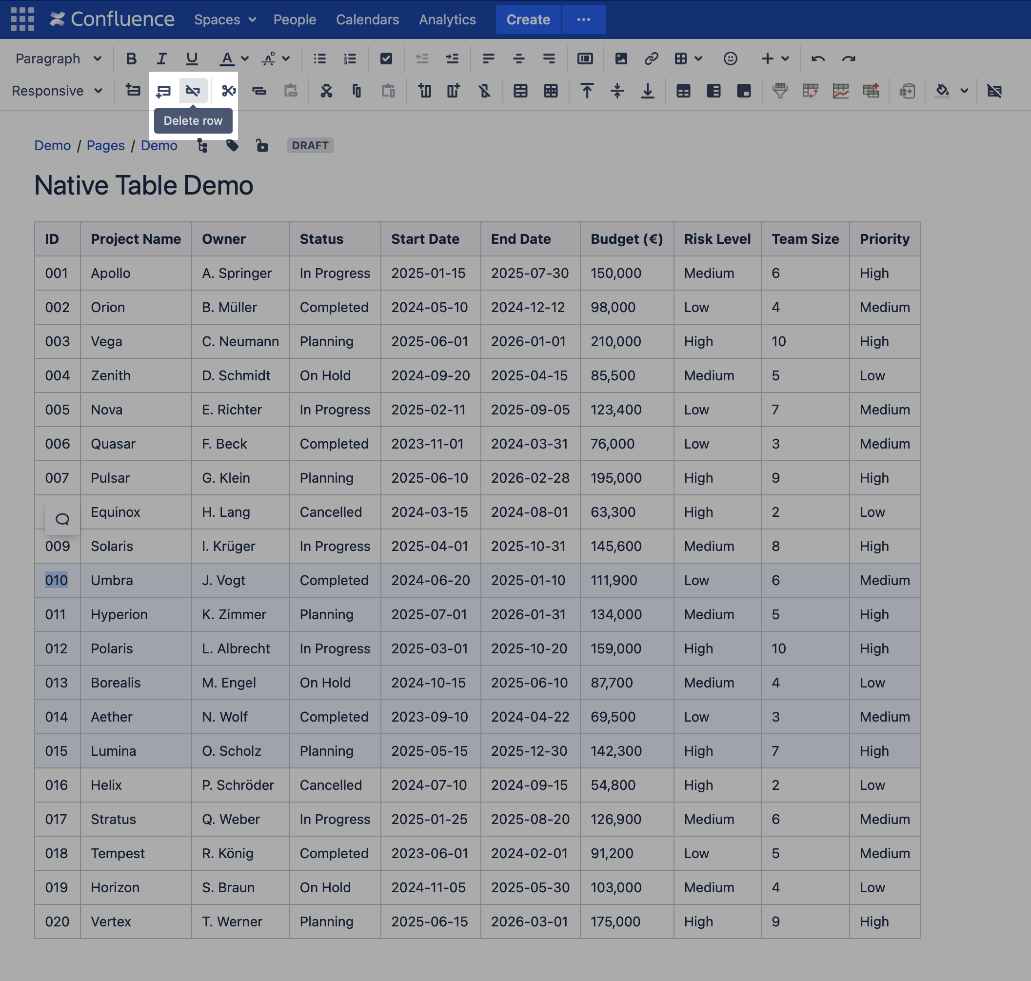Screen dimensions: 1031x981
Task: Toggle the highlight header row button
Action: [683, 91]
